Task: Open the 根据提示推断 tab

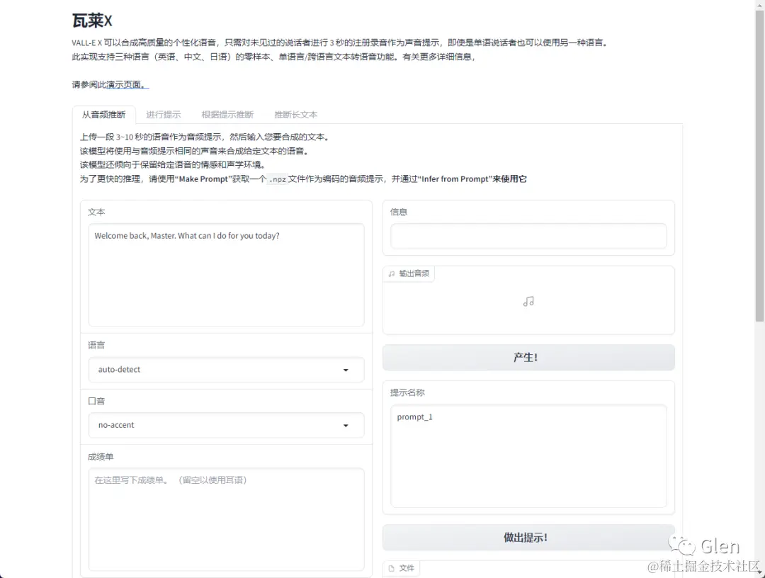Action: click(227, 115)
